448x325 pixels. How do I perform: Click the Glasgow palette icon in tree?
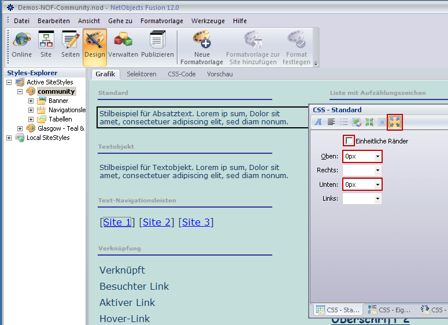pos(31,128)
